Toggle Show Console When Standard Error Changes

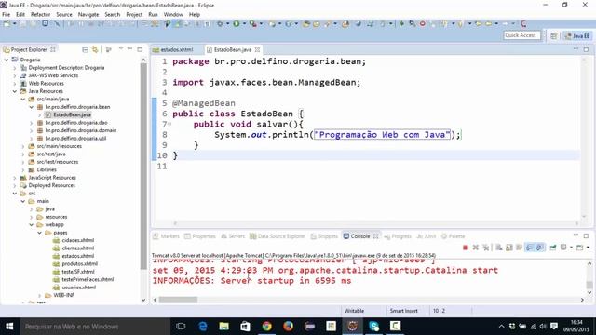(x=539, y=248)
